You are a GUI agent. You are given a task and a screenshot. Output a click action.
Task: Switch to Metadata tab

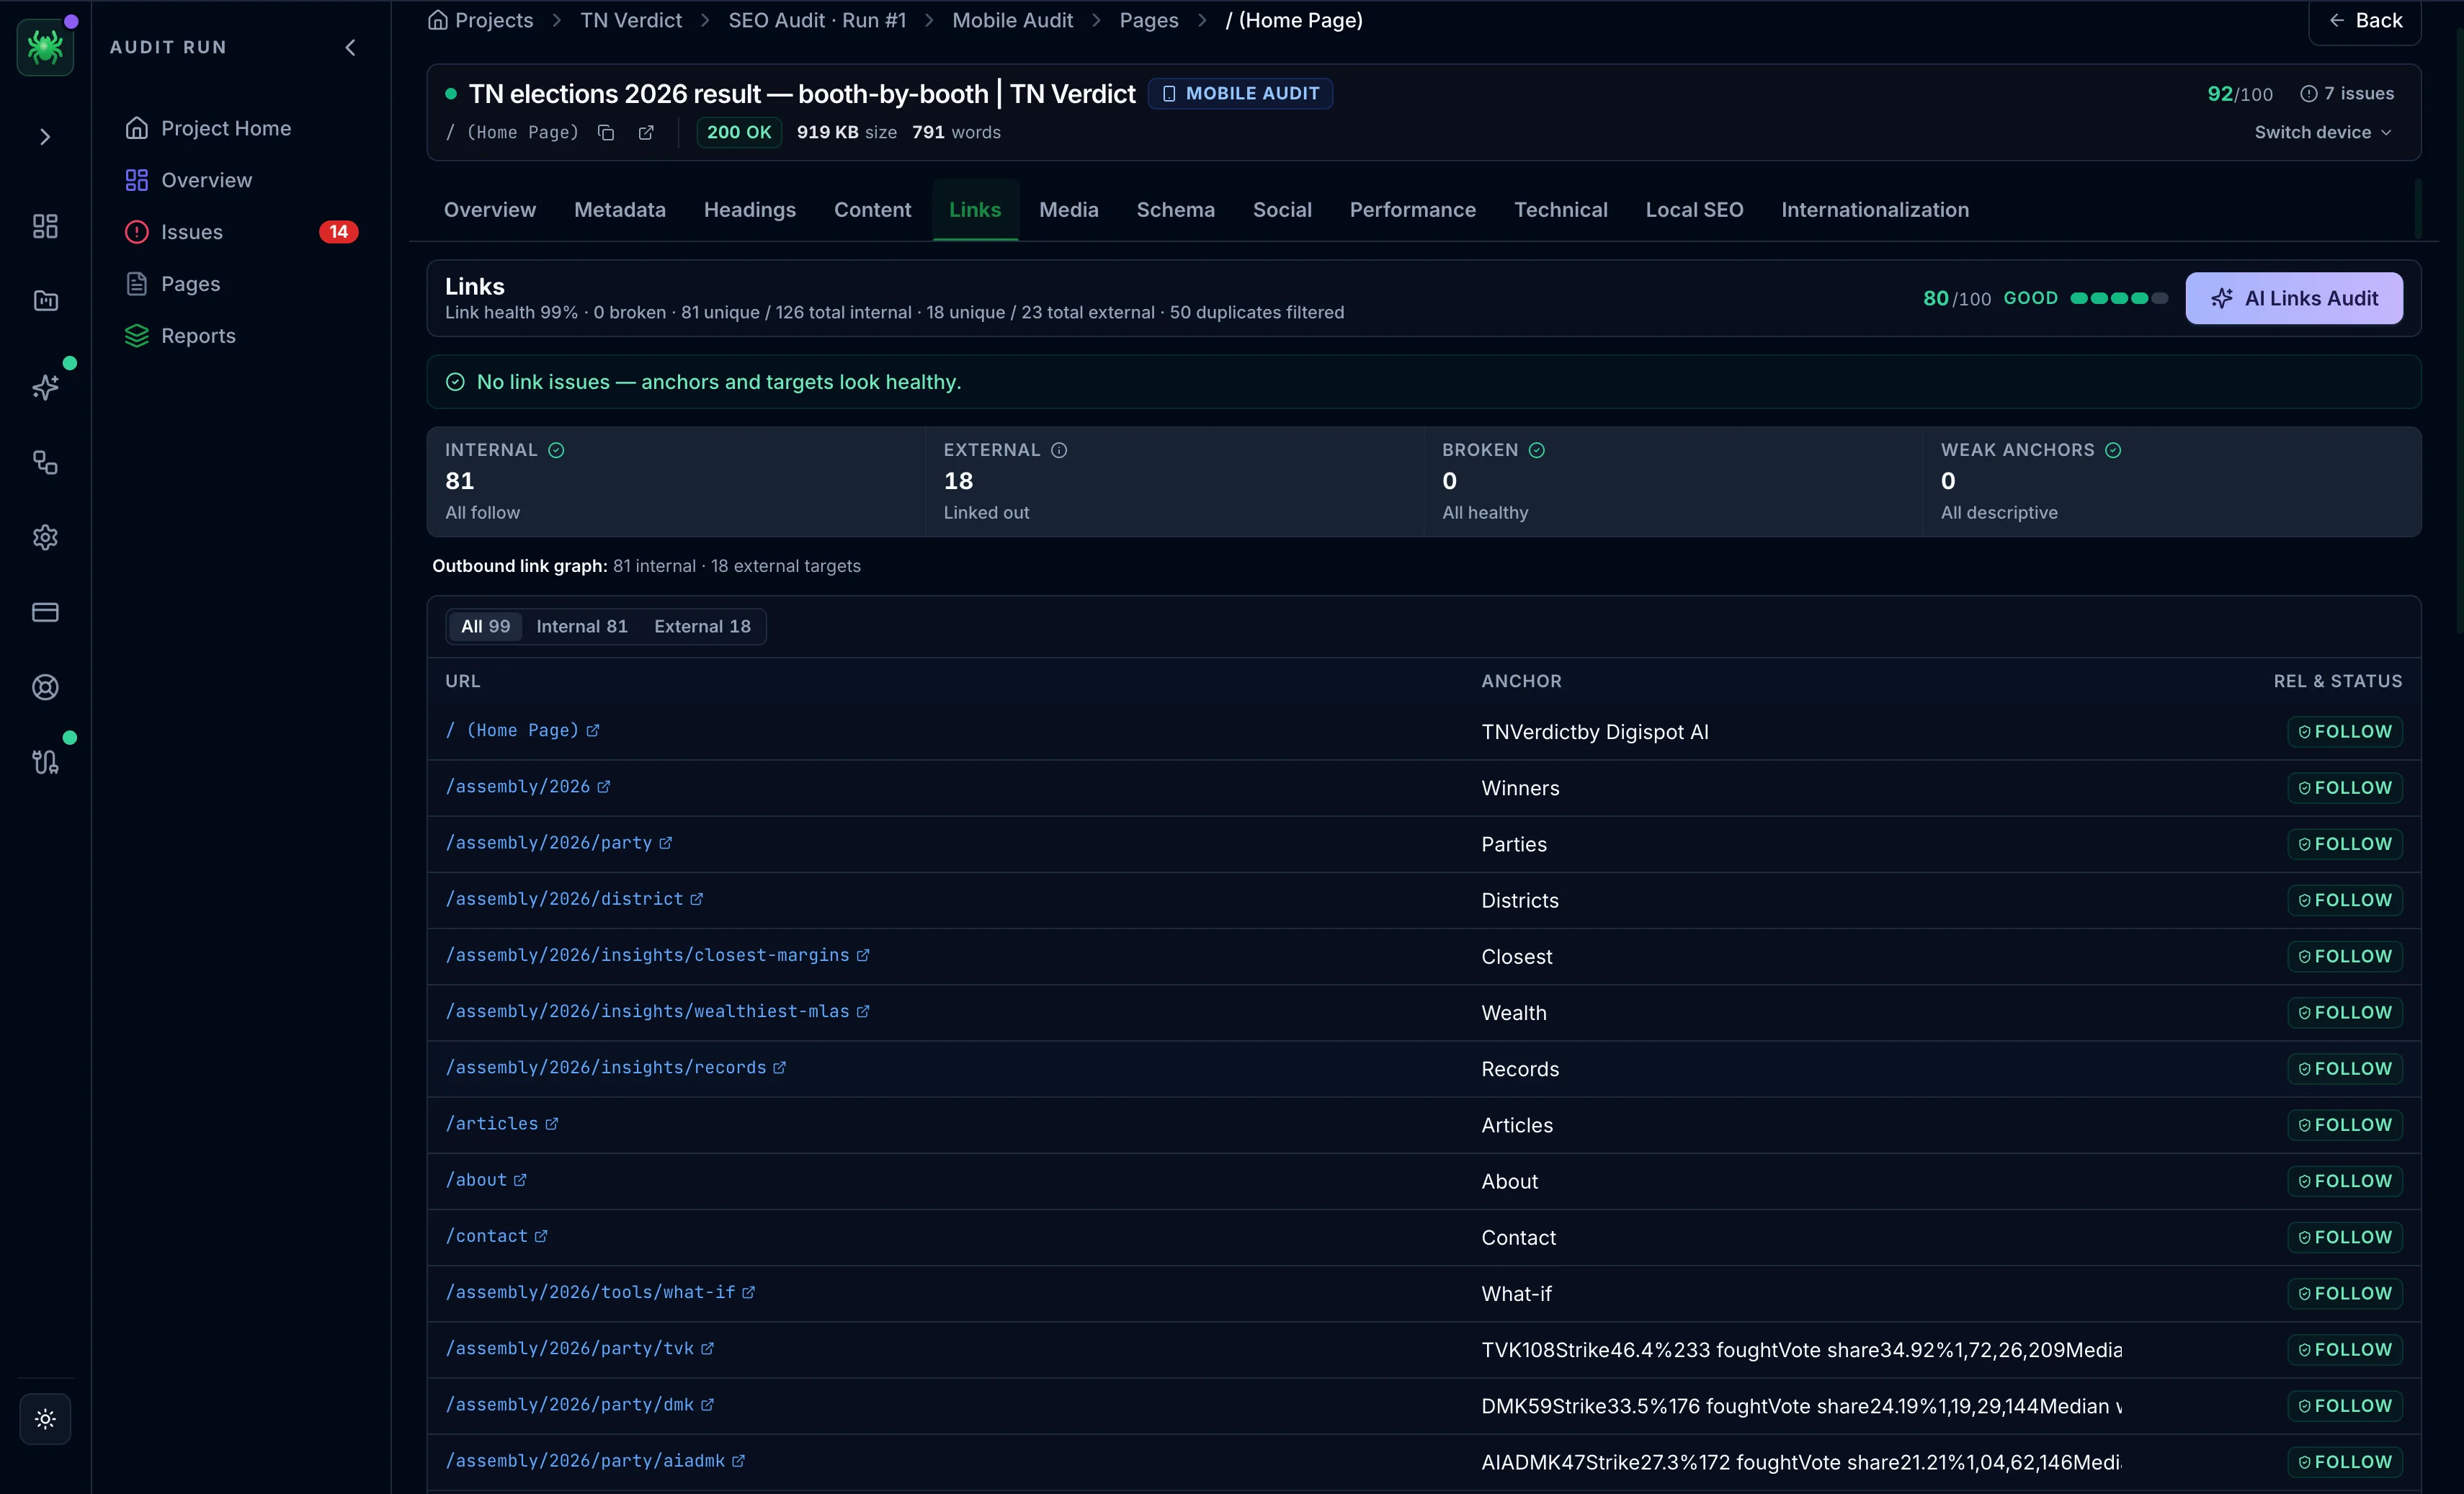pyautogui.click(x=620, y=210)
